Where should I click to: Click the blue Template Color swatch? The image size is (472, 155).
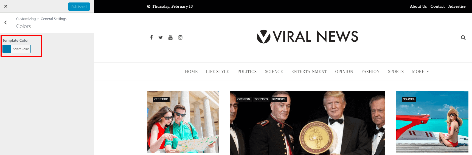pyautogui.click(x=7, y=49)
